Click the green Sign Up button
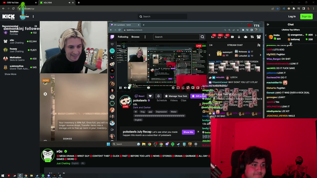The image size is (317, 178). point(306,16)
